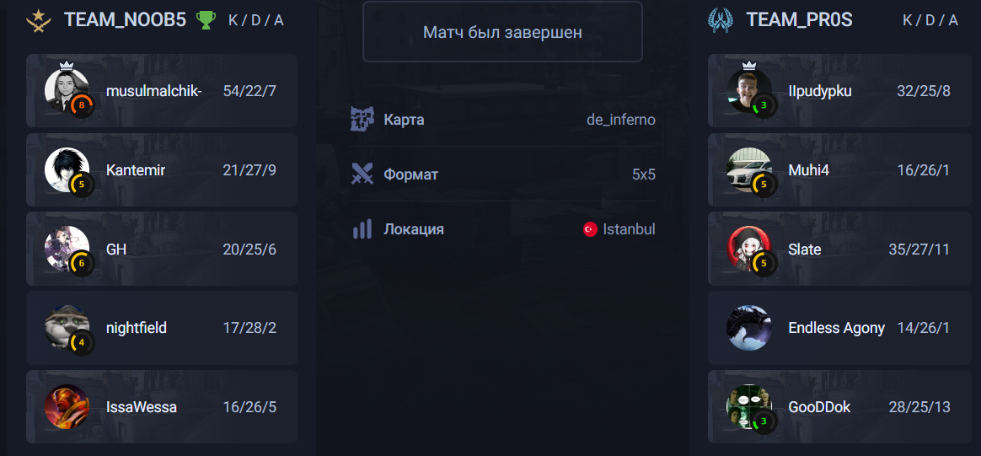Open musulmalchik-'s avatar picture
This screenshot has width=981, height=456.
pos(65,89)
